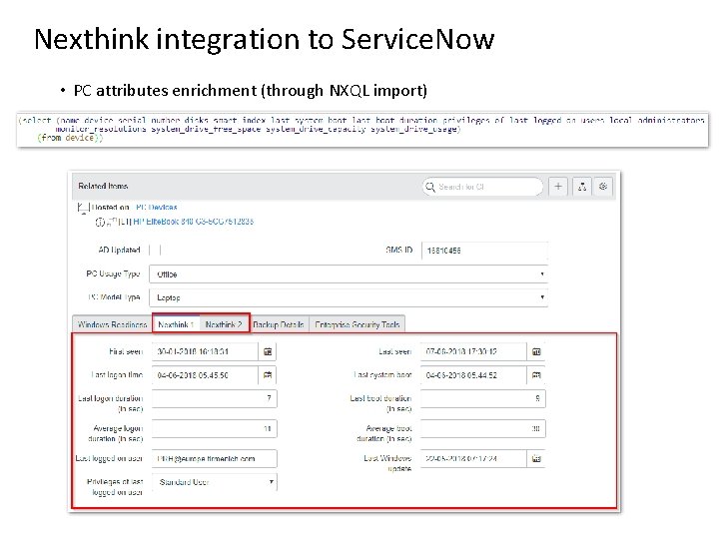This screenshot has width=719, height=539.
Task: Click the Last logon time field
Action: (x=205, y=375)
